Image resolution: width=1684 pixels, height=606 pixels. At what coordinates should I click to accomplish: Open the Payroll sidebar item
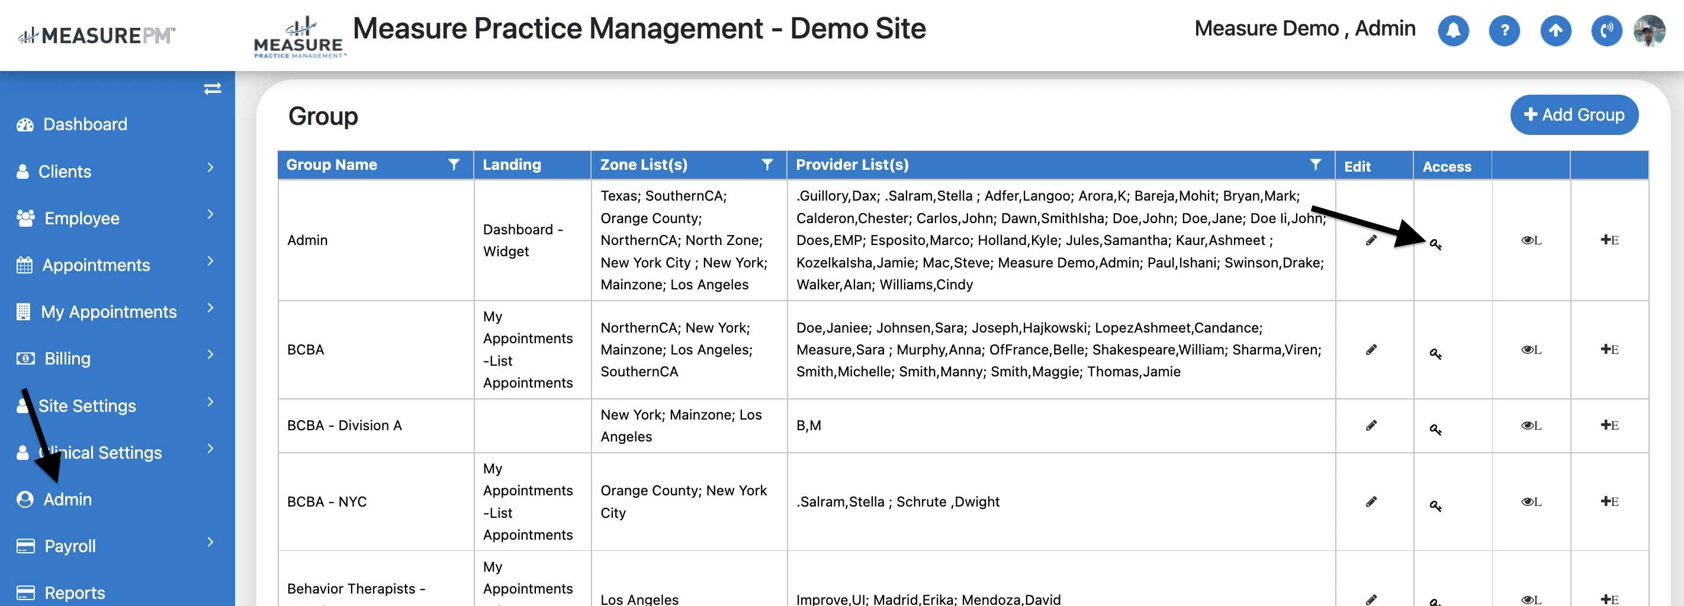coord(70,547)
